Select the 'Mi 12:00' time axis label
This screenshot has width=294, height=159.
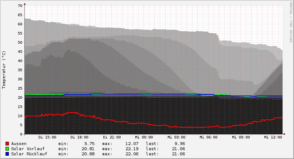pyautogui.click(x=273, y=137)
